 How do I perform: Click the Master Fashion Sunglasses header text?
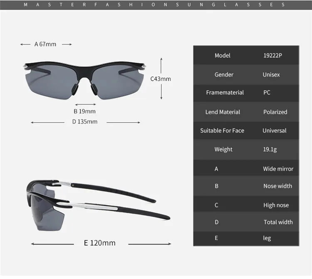156,5
